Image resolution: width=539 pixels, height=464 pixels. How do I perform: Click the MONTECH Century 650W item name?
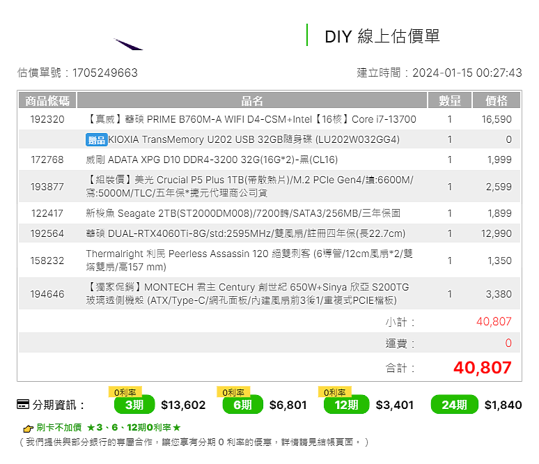(247, 294)
